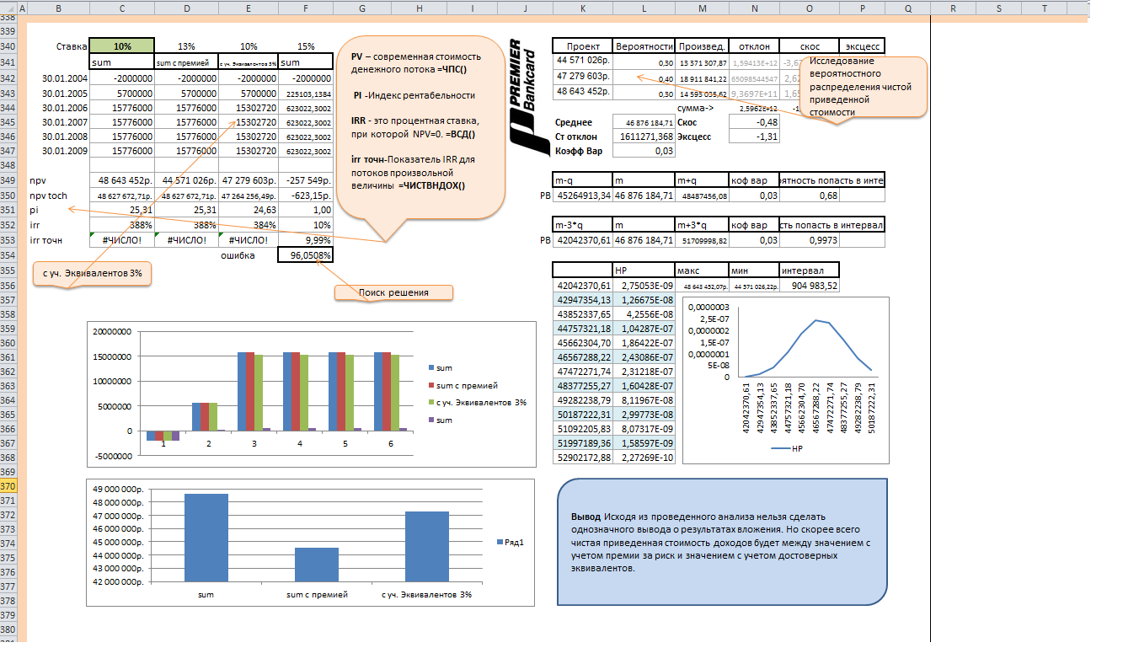Select the green 10% rate cell

tap(122, 46)
